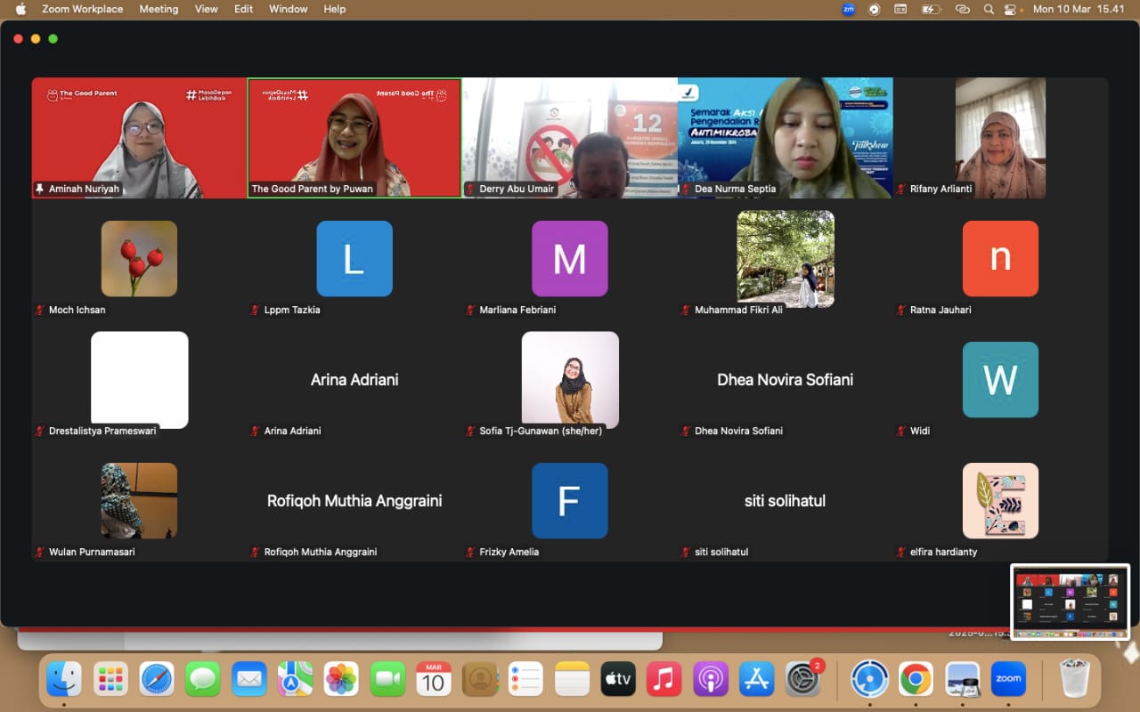Open the Photos app in the Dock
The width and height of the screenshot is (1140, 712).
(341, 679)
